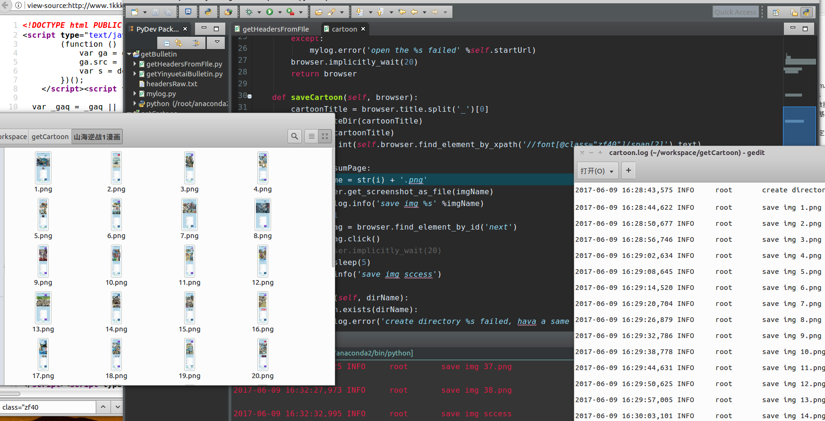Expand getYinyuetaiBulletin.py in the tree
Screen dimensions: 825x421
135,74
